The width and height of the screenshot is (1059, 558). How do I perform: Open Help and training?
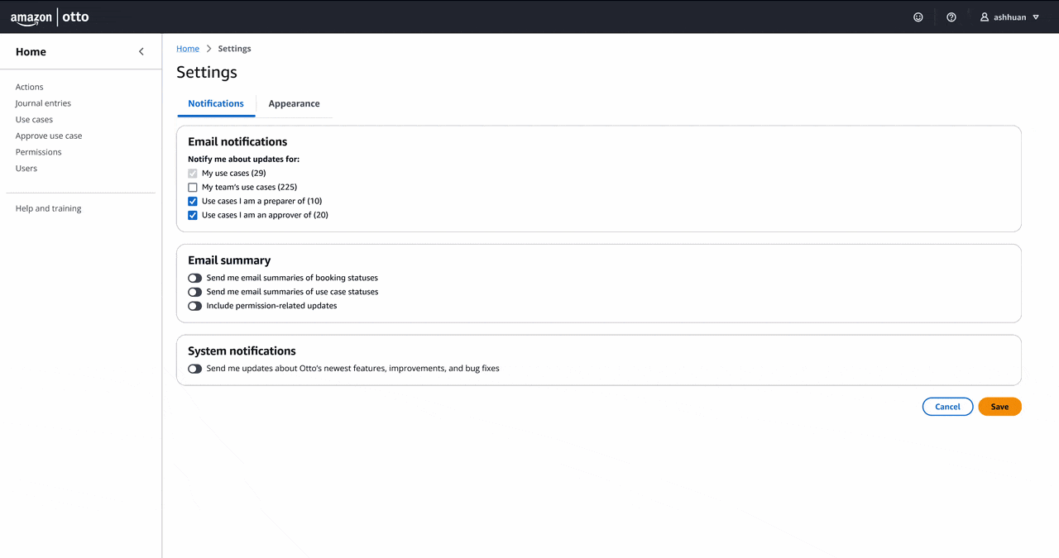(49, 208)
